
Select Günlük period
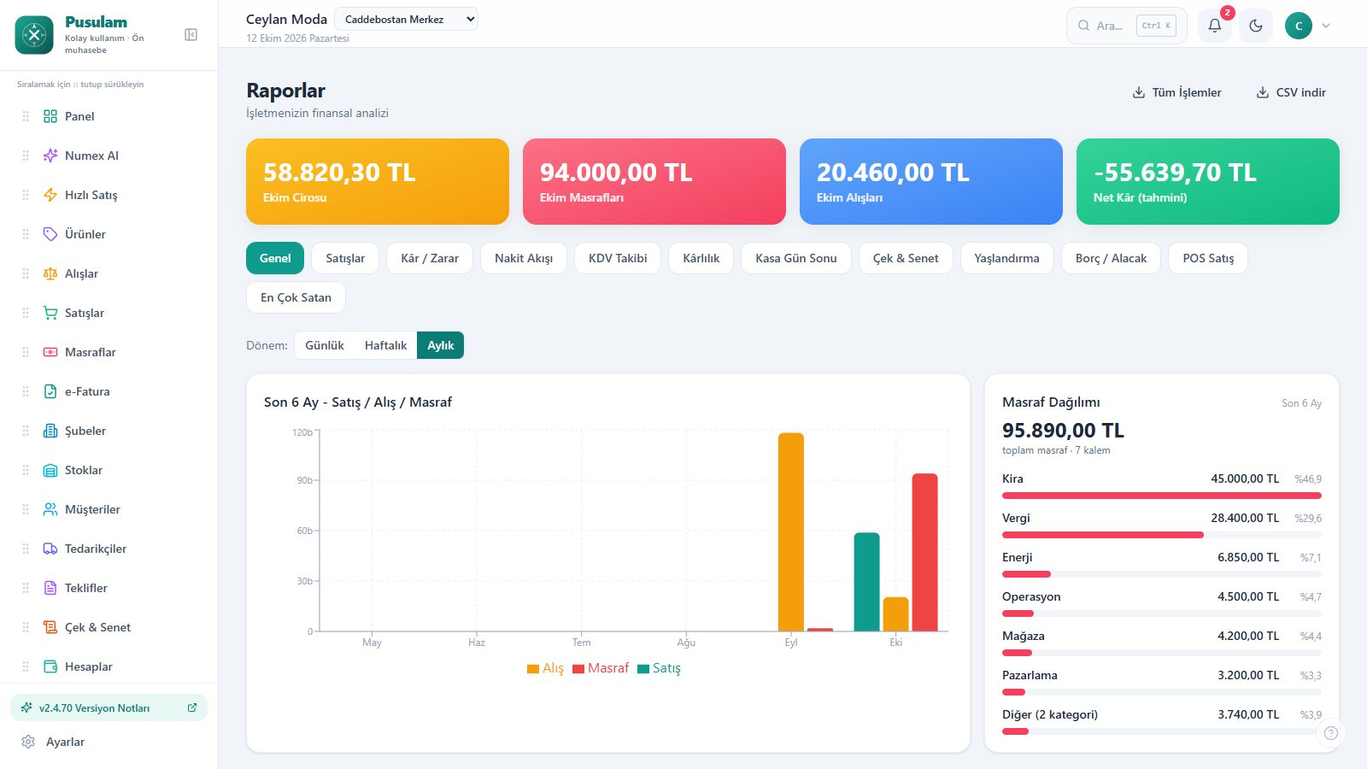click(x=325, y=345)
